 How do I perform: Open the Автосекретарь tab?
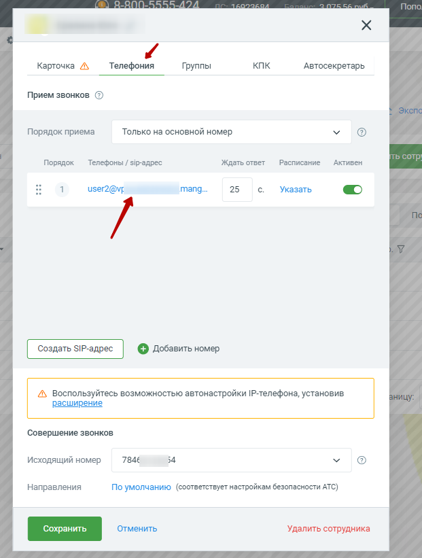pos(334,66)
